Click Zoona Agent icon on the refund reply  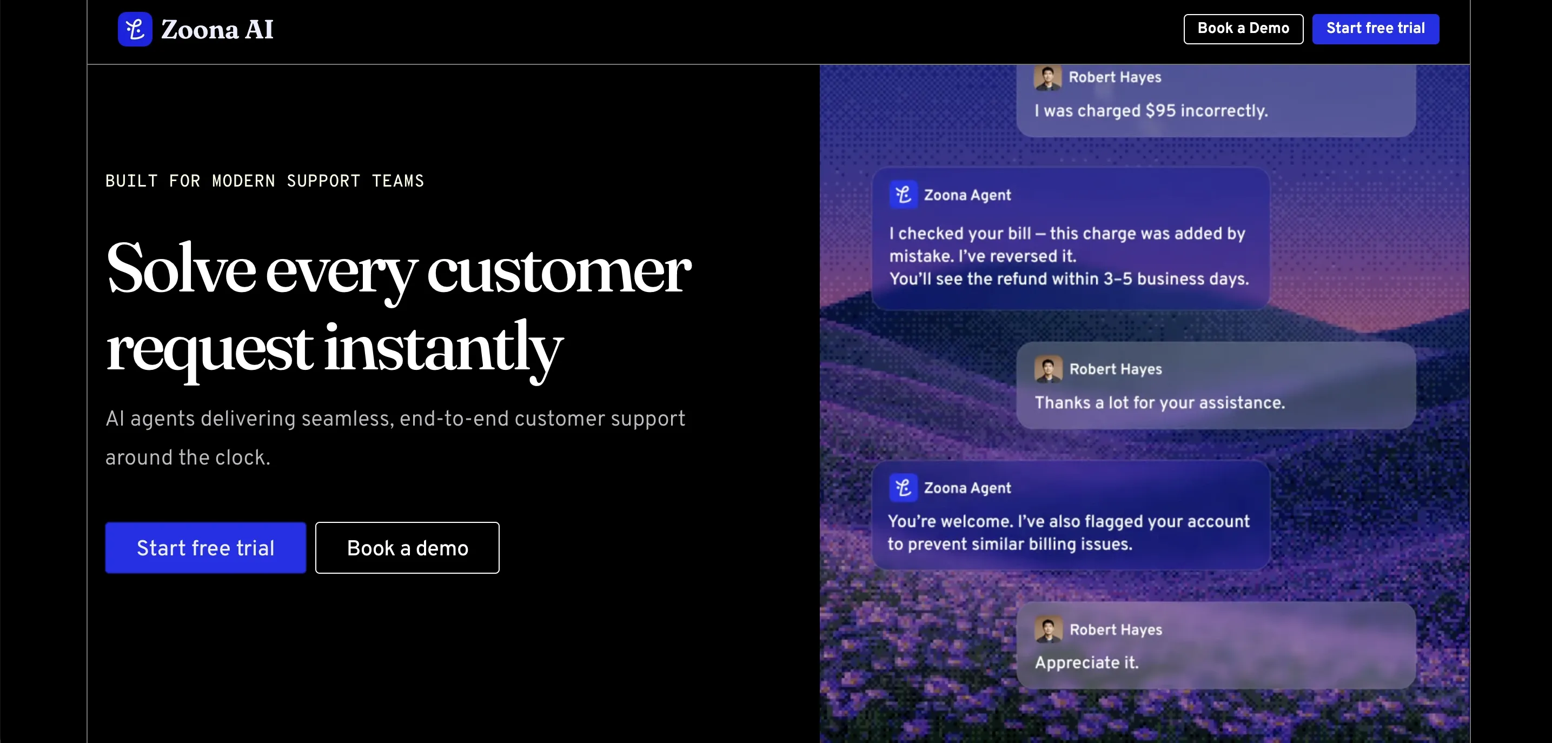pos(903,195)
